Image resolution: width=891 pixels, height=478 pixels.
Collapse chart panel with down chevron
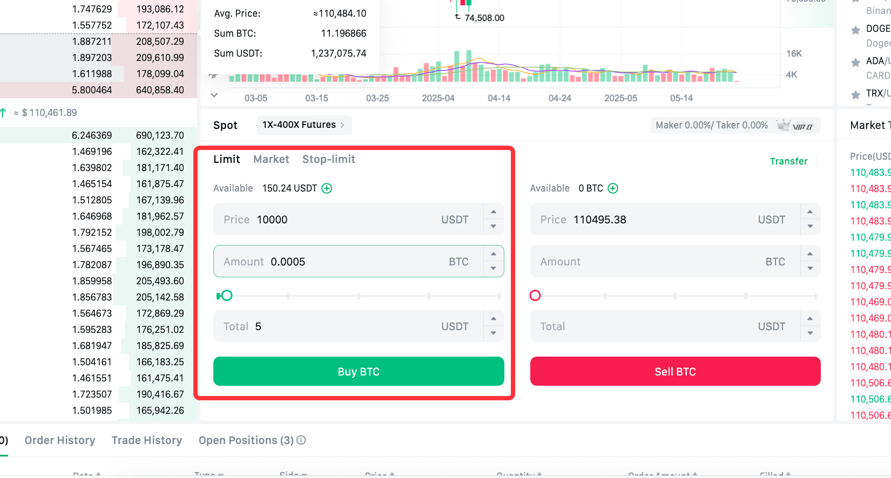click(214, 95)
